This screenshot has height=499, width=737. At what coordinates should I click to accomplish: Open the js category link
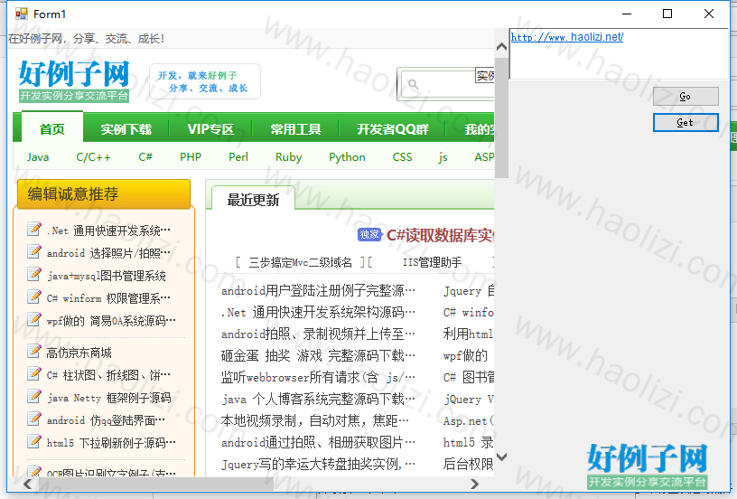pyautogui.click(x=443, y=157)
